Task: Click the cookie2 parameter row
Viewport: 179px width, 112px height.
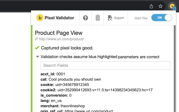Action: pos(96,90)
